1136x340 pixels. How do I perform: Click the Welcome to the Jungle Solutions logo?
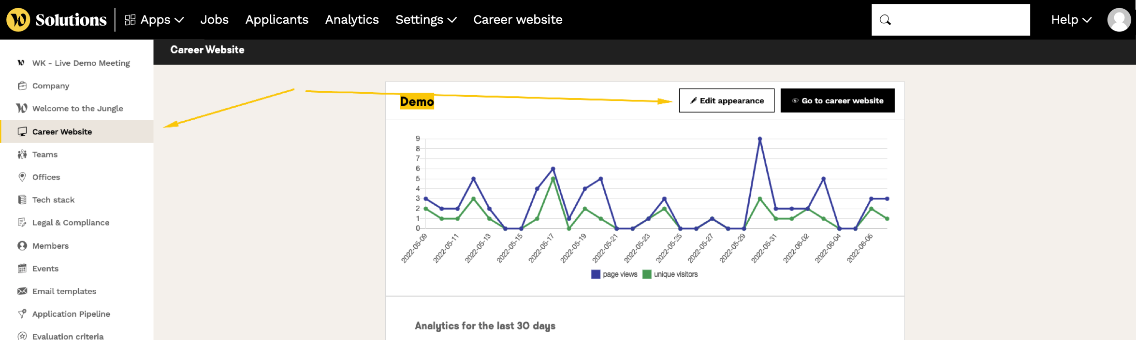pyautogui.click(x=57, y=20)
